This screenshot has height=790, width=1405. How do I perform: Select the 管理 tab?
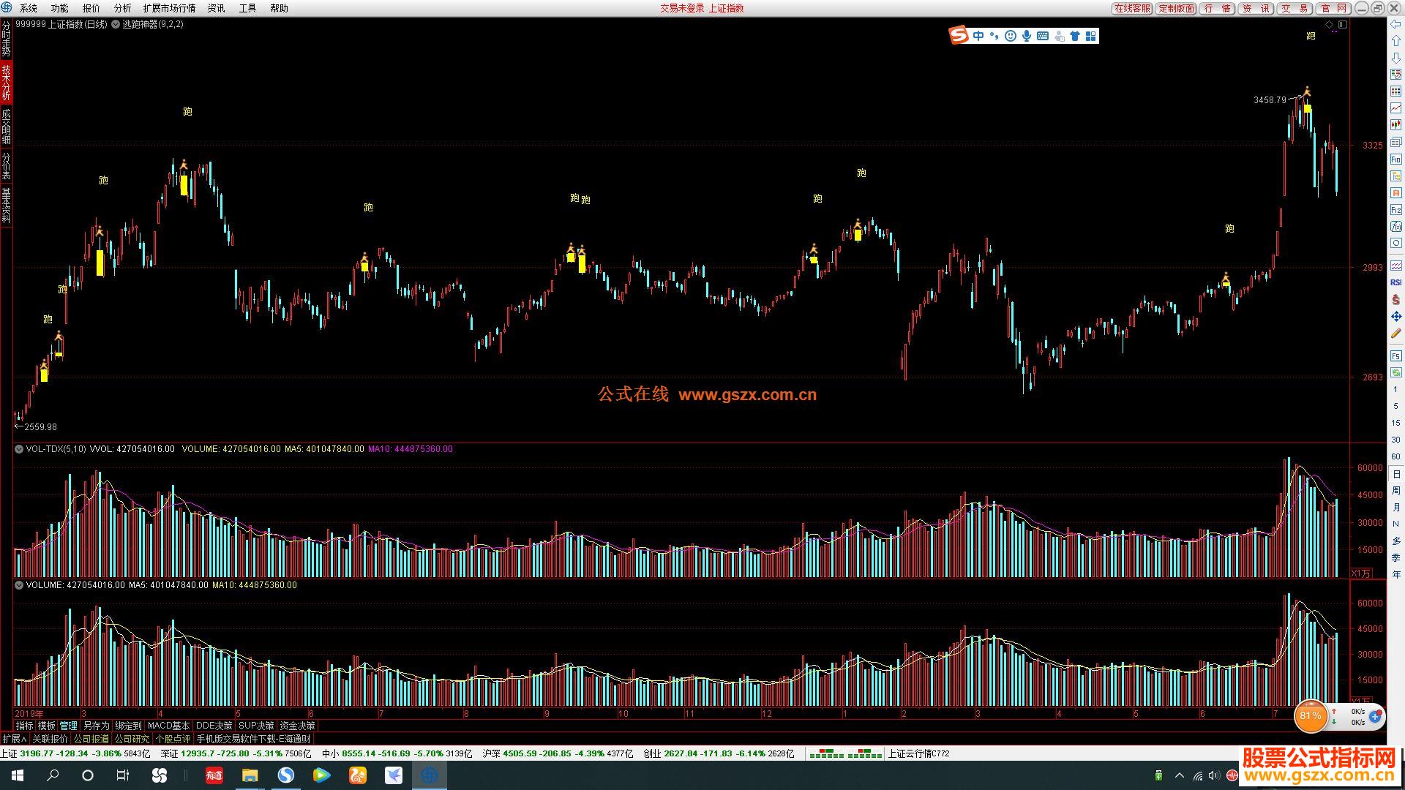[69, 726]
